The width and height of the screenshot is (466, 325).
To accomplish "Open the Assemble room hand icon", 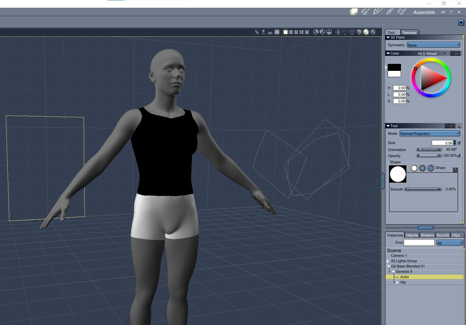I will [354, 12].
